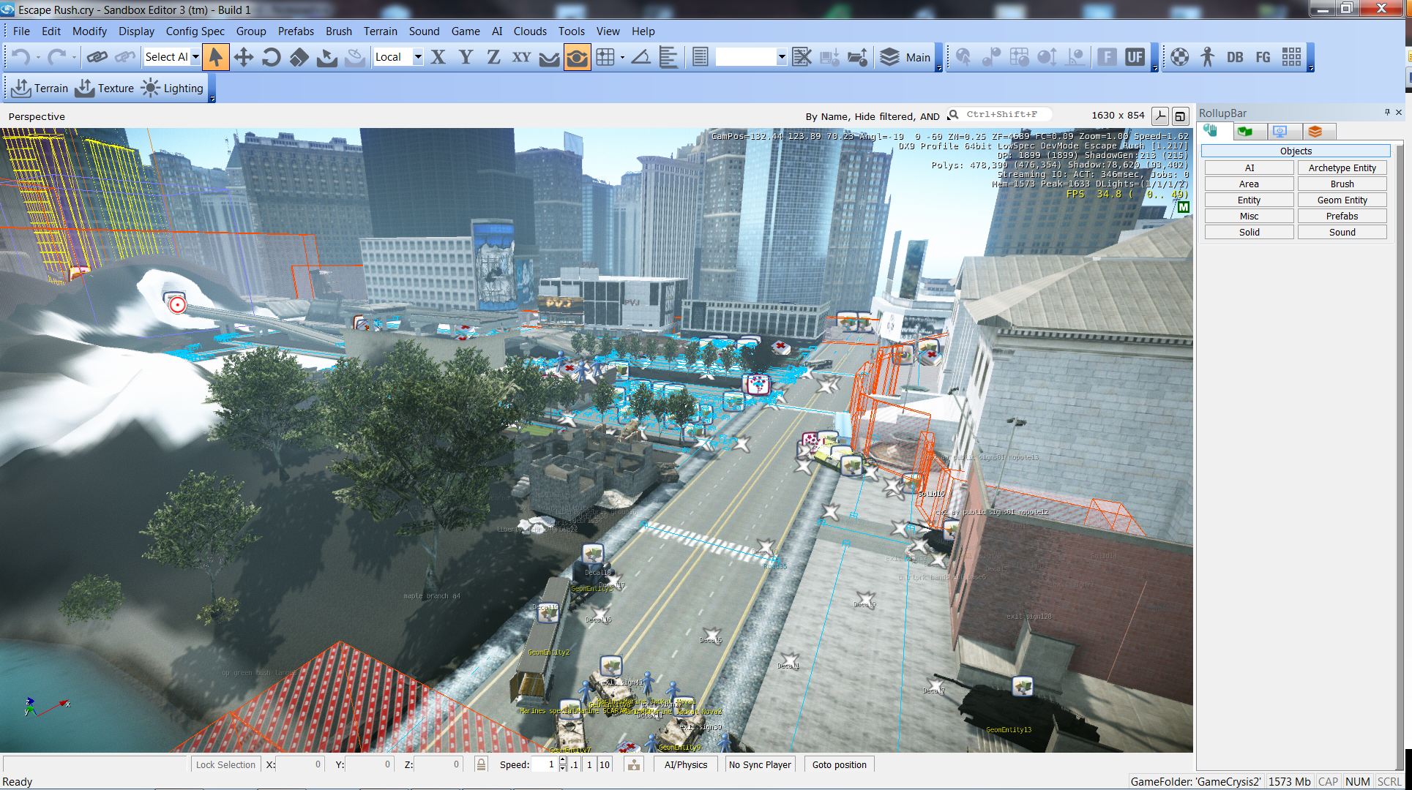Open the Prefabs menu

296,31
